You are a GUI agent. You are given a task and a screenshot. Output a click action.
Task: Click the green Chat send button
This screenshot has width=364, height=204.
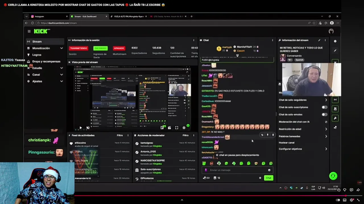click(268, 178)
